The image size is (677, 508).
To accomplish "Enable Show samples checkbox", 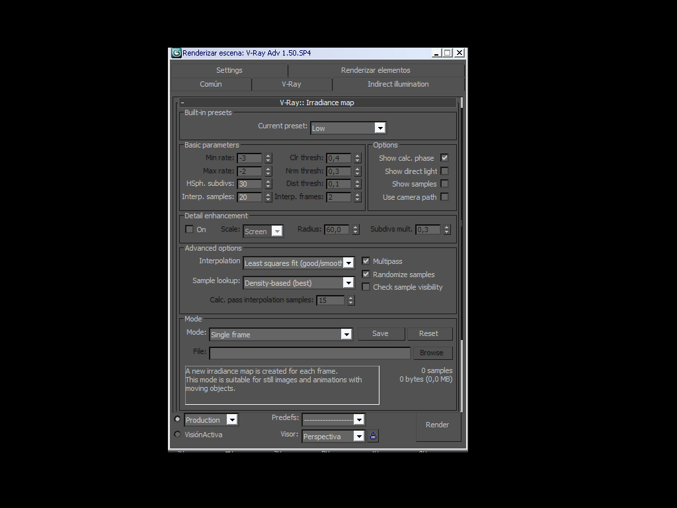I will pos(444,184).
